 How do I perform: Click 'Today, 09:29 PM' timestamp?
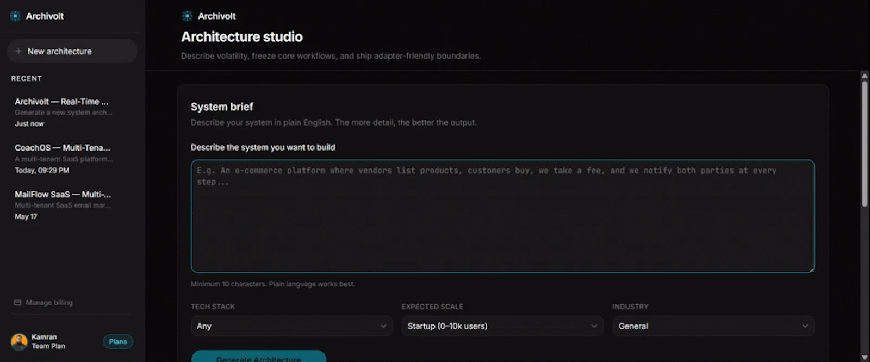click(42, 170)
